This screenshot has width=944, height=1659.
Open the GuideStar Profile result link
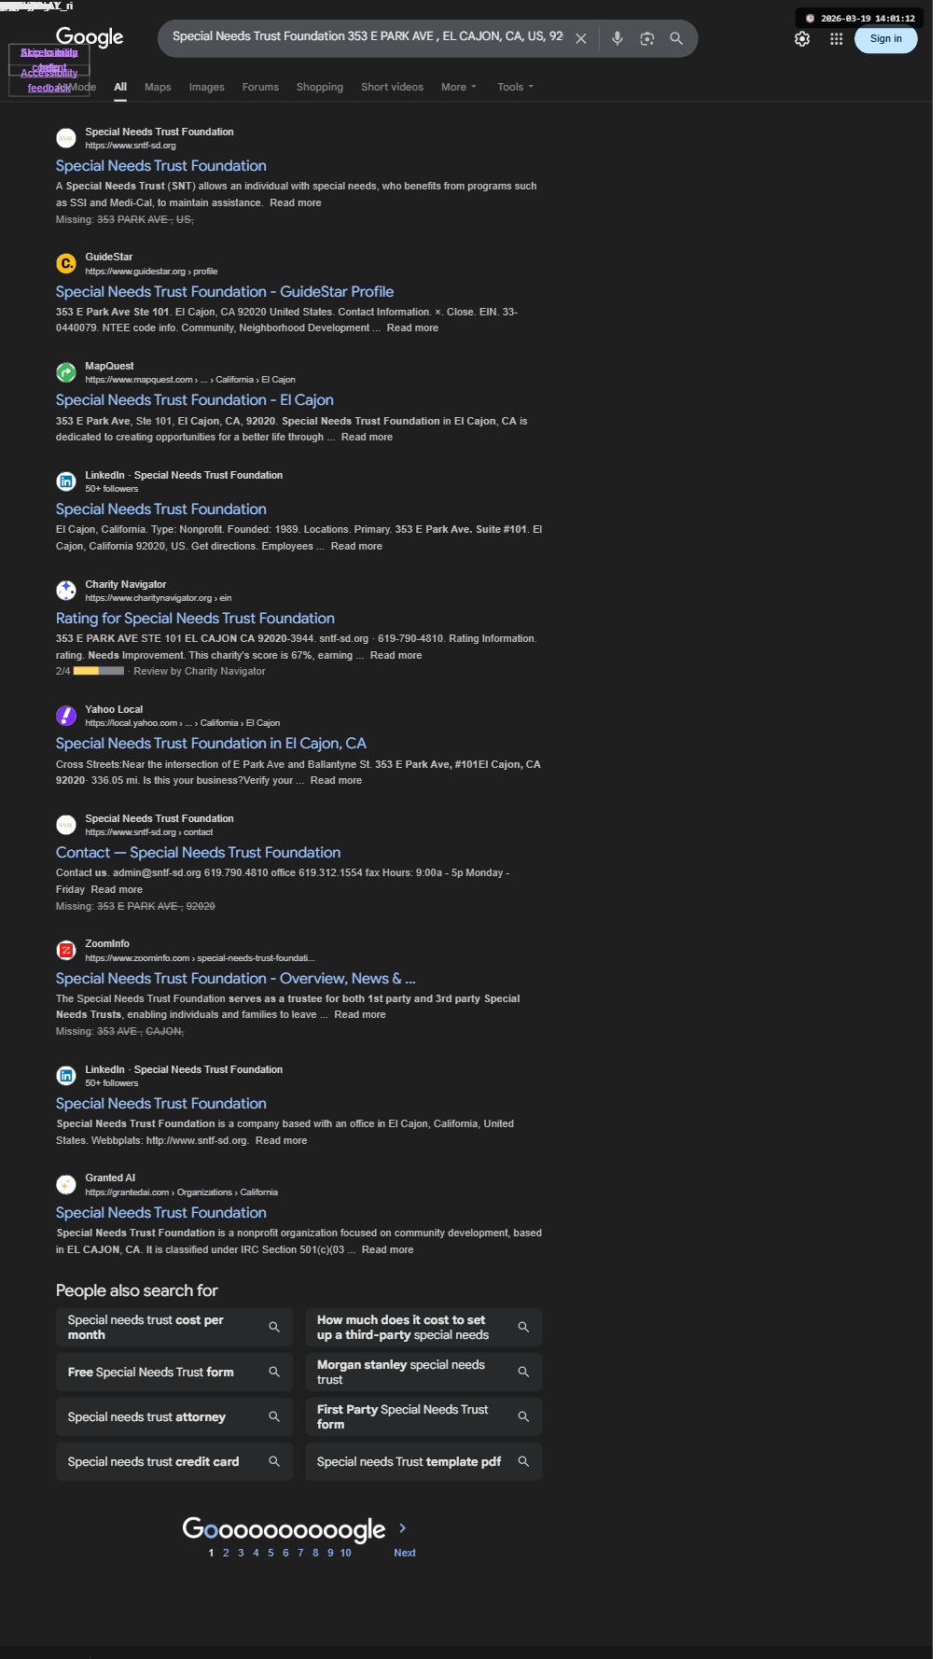coord(225,292)
